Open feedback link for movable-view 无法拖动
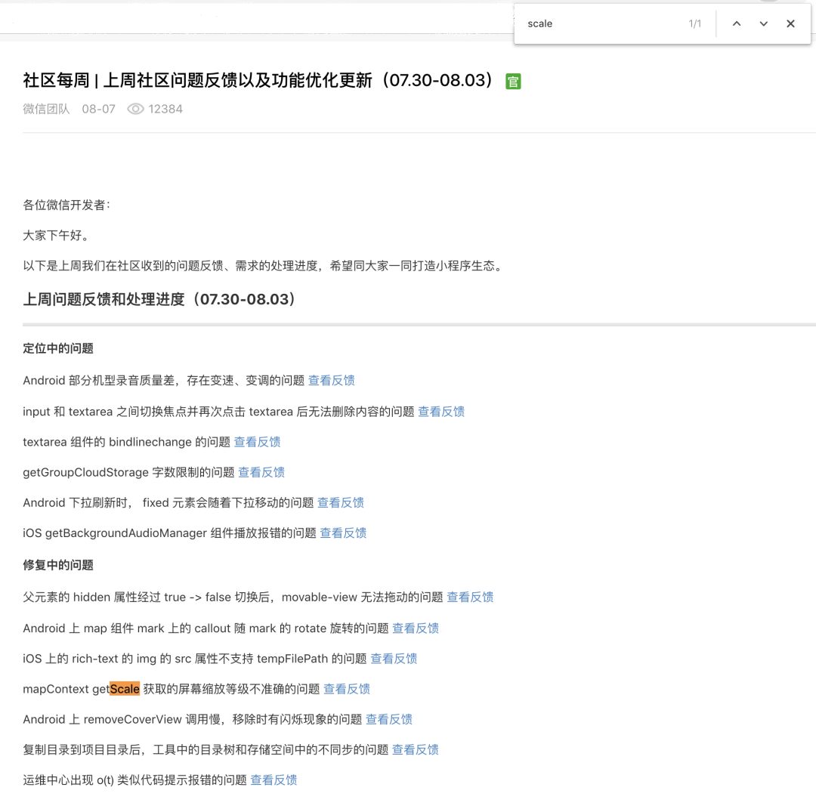816x806 pixels. [470, 597]
